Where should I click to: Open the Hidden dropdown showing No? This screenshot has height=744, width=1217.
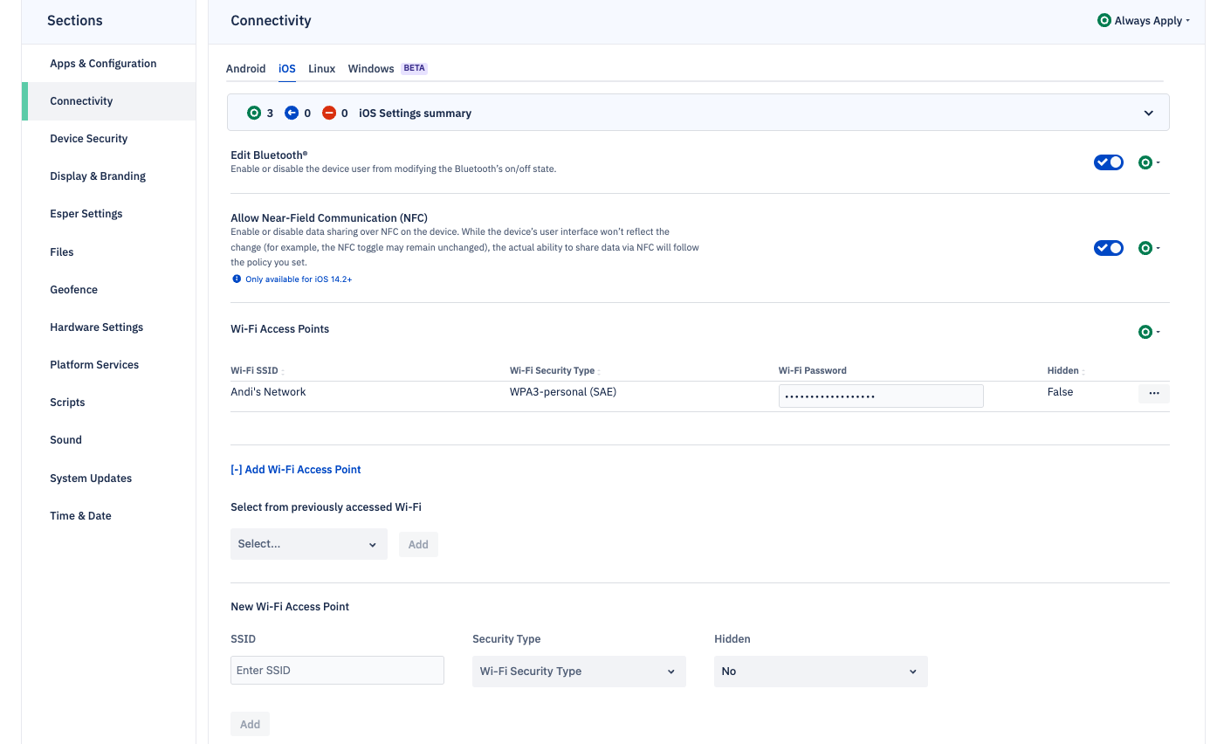(820, 672)
